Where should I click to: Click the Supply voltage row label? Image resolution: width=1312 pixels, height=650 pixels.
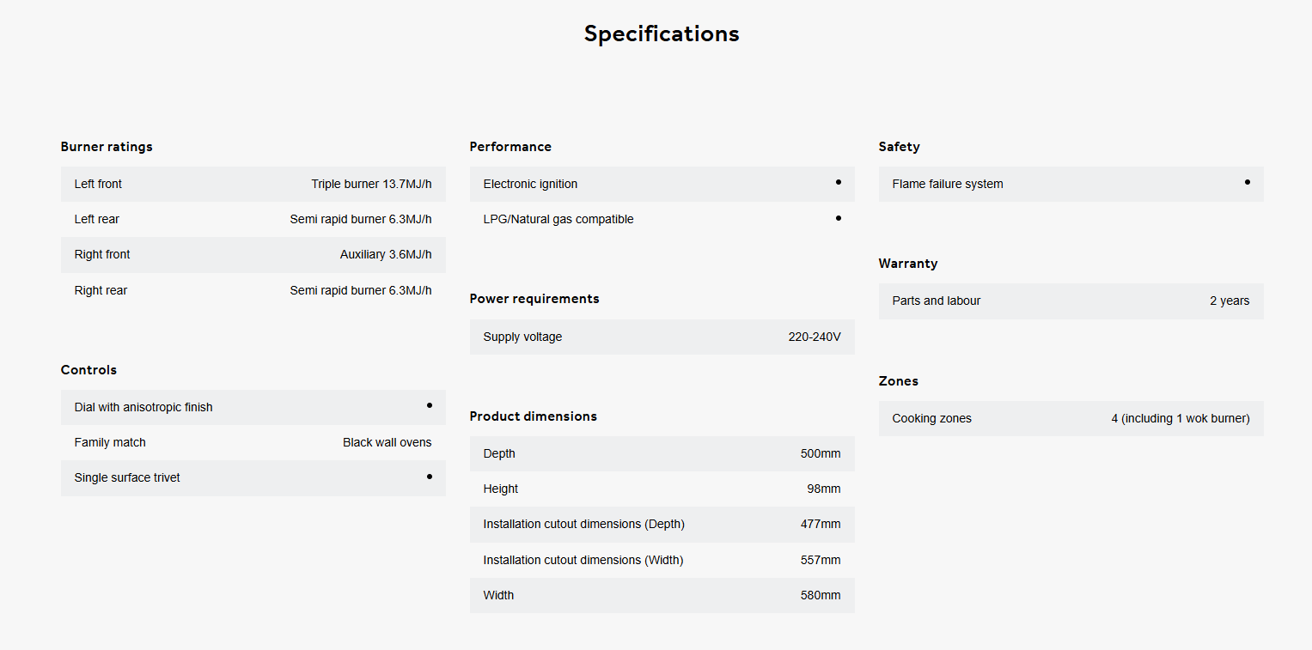pos(522,337)
